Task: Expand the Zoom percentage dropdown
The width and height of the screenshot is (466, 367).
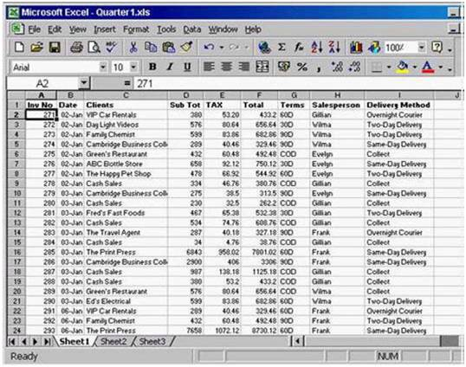Action: click(422, 48)
